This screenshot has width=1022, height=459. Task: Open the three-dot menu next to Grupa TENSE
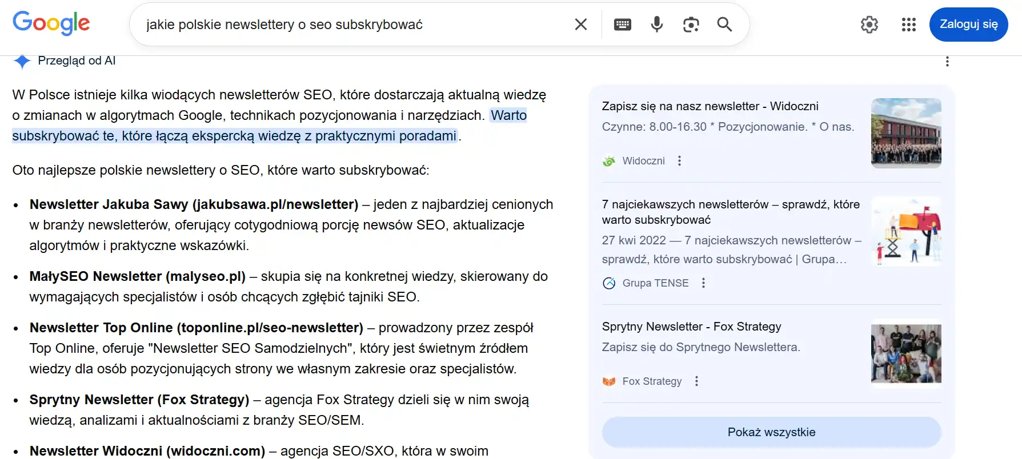[x=703, y=283]
